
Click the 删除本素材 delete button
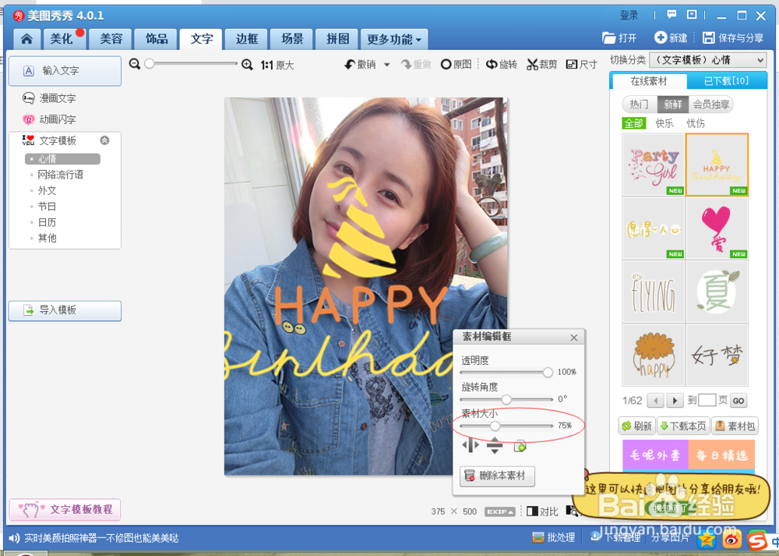(x=497, y=476)
